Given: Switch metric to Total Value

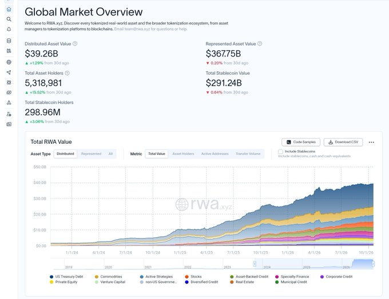Looking at the screenshot, I should point(157,153).
